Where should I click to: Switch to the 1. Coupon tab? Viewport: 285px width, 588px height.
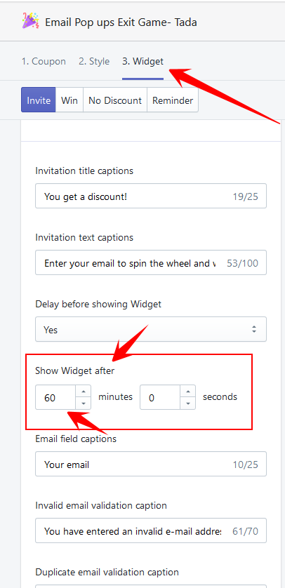[x=44, y=61]
